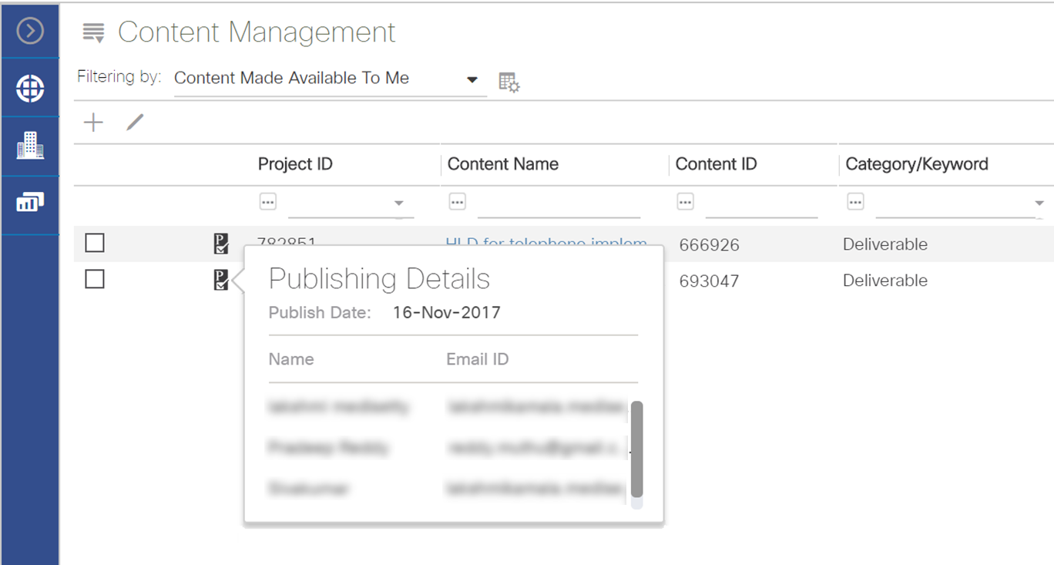Expand the sidebar with the arrow icon

(30, 31)
